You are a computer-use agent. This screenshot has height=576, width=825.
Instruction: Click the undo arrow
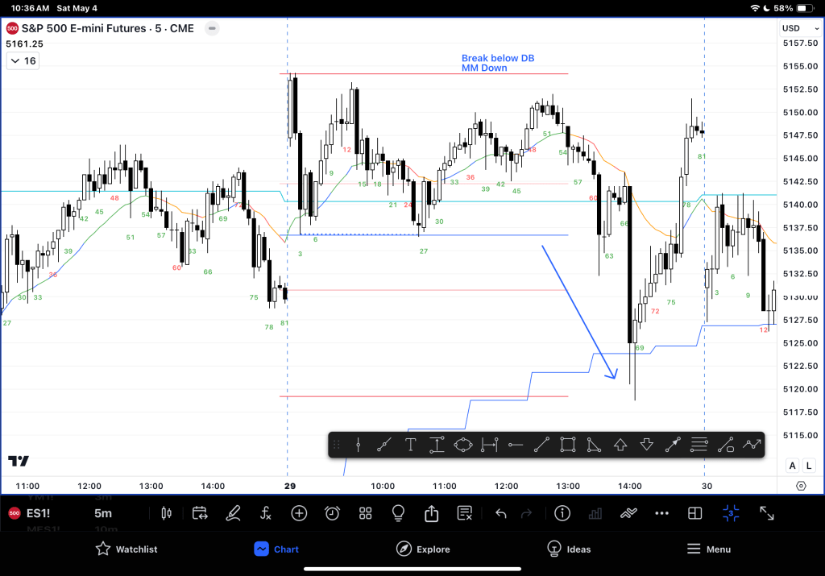tap(501, 513)
